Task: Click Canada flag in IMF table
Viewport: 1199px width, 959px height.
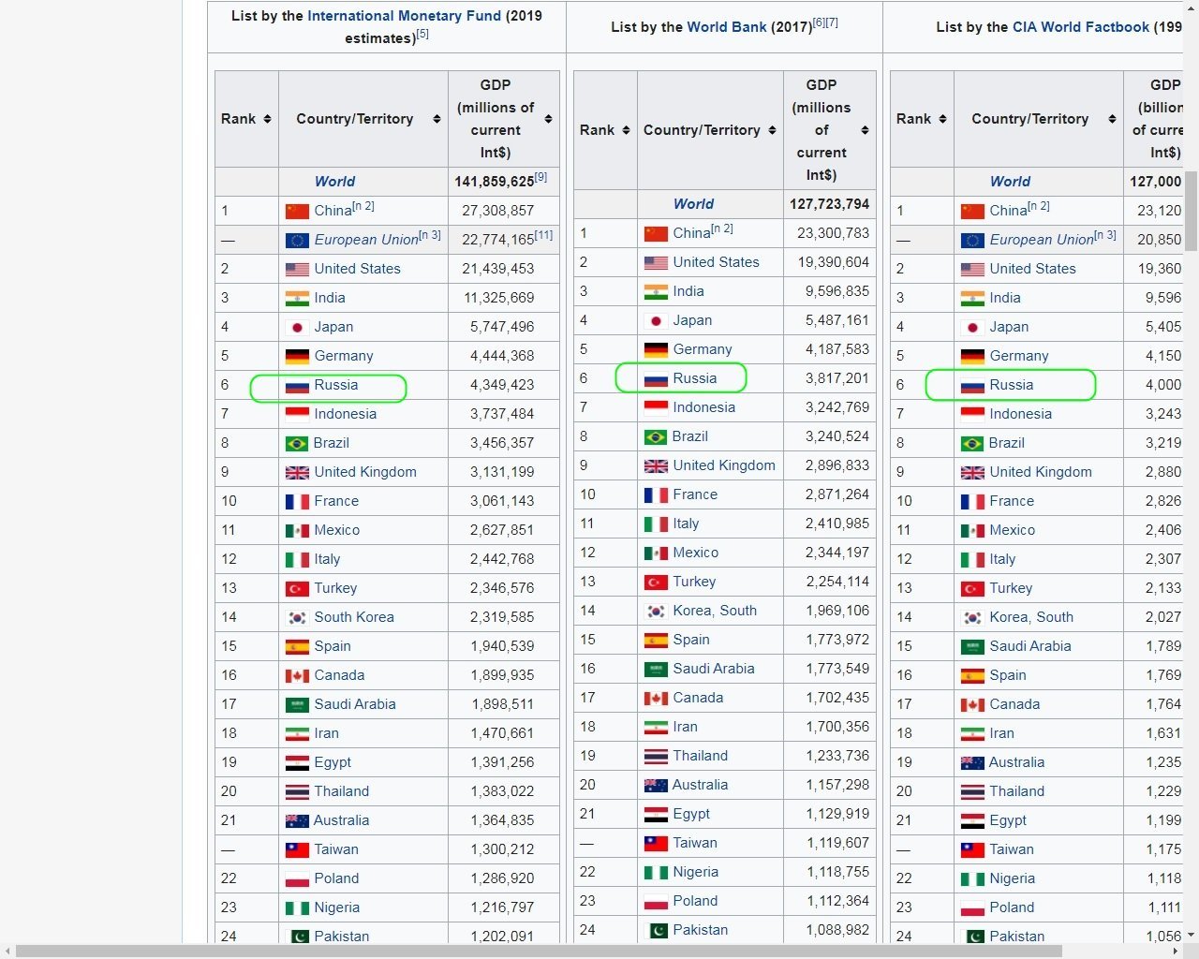Action: pyautogui.click(x=297, y=676)
